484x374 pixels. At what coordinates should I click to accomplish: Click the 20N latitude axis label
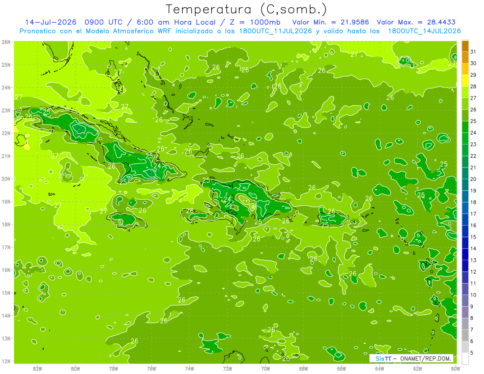click(6, 179)
